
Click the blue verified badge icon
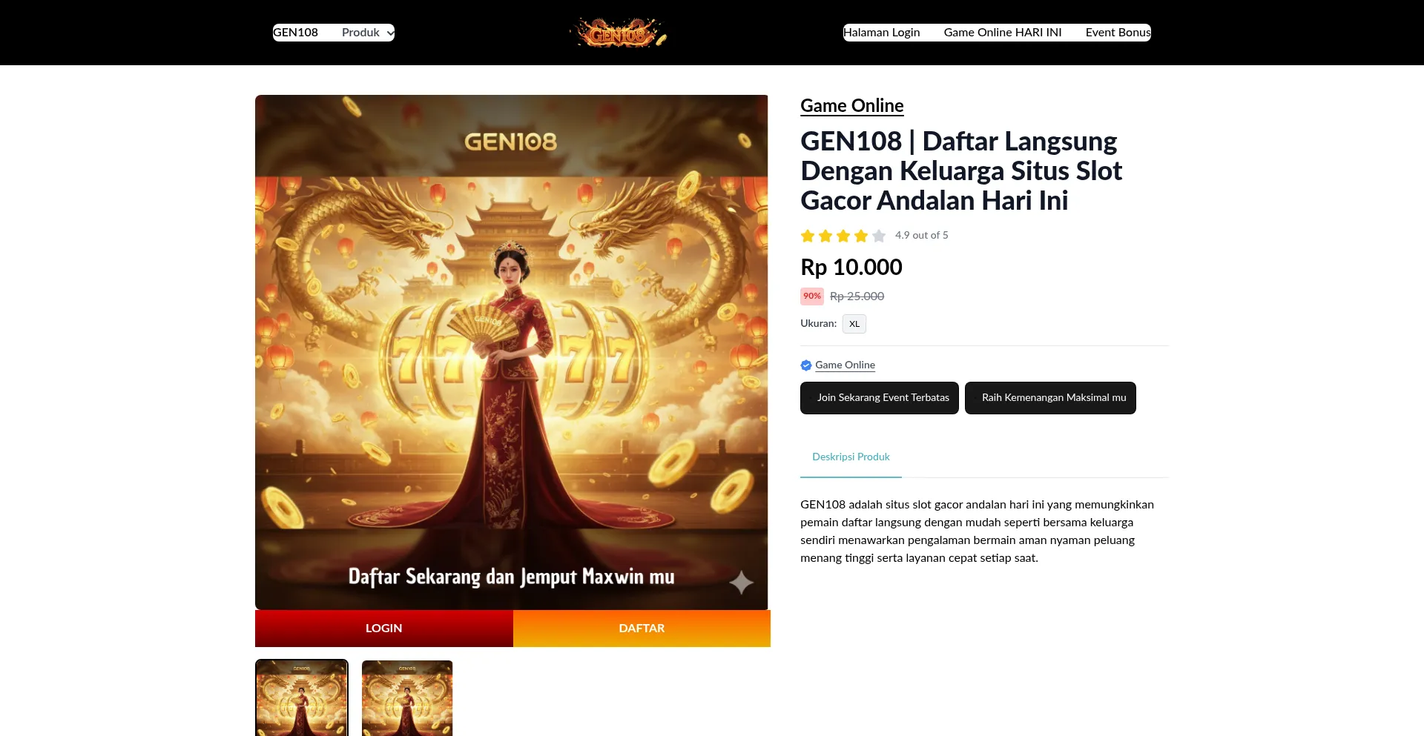click(x=806, y=365)
